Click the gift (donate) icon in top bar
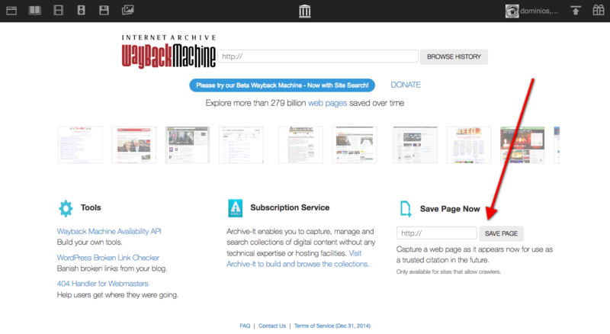 pos(599,10)
